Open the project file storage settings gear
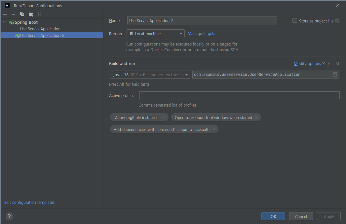Screen dimensions: 346x224 337,21
